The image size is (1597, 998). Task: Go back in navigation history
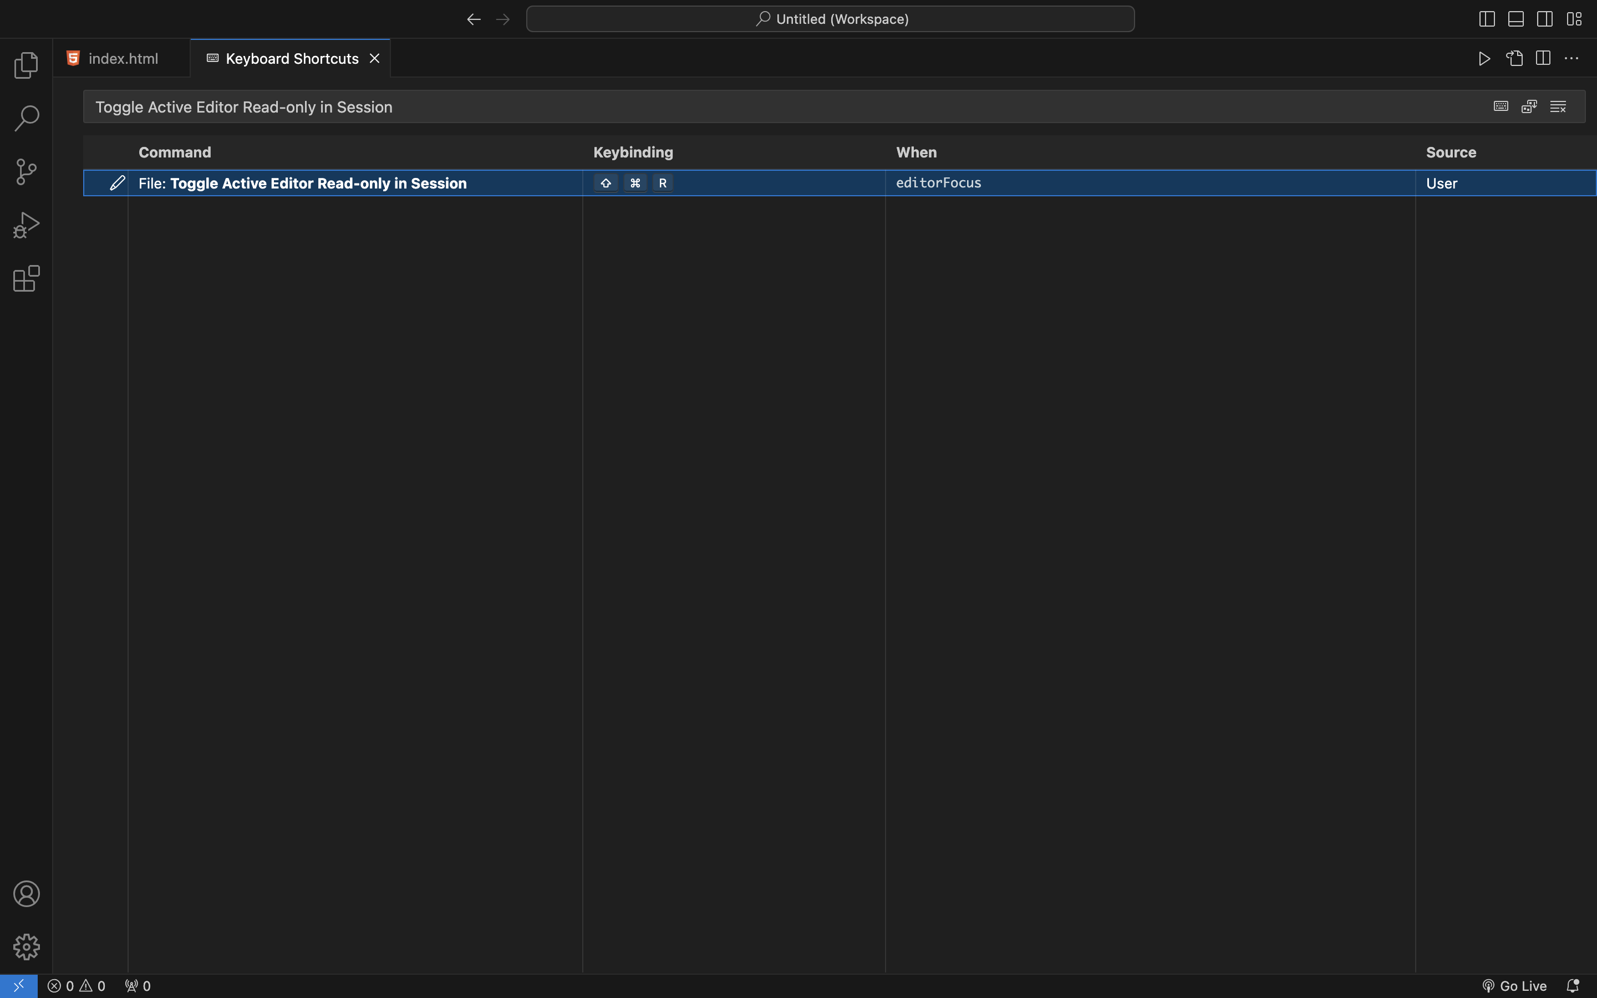click(x=474, y=19)
